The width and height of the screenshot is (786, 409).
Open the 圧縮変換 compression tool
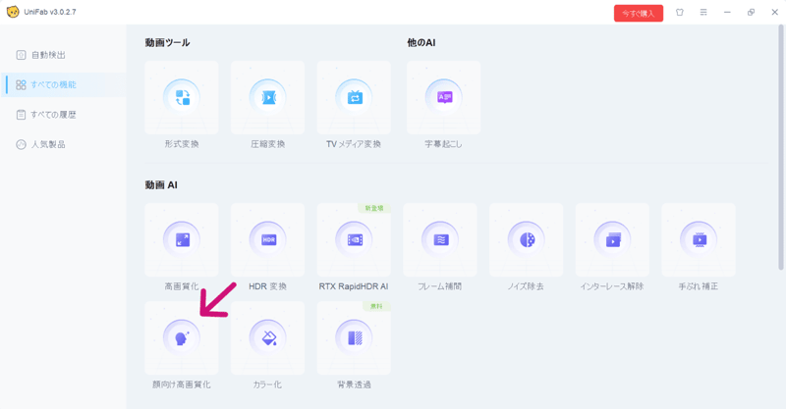pyautogui.click(x=267, y=98)
